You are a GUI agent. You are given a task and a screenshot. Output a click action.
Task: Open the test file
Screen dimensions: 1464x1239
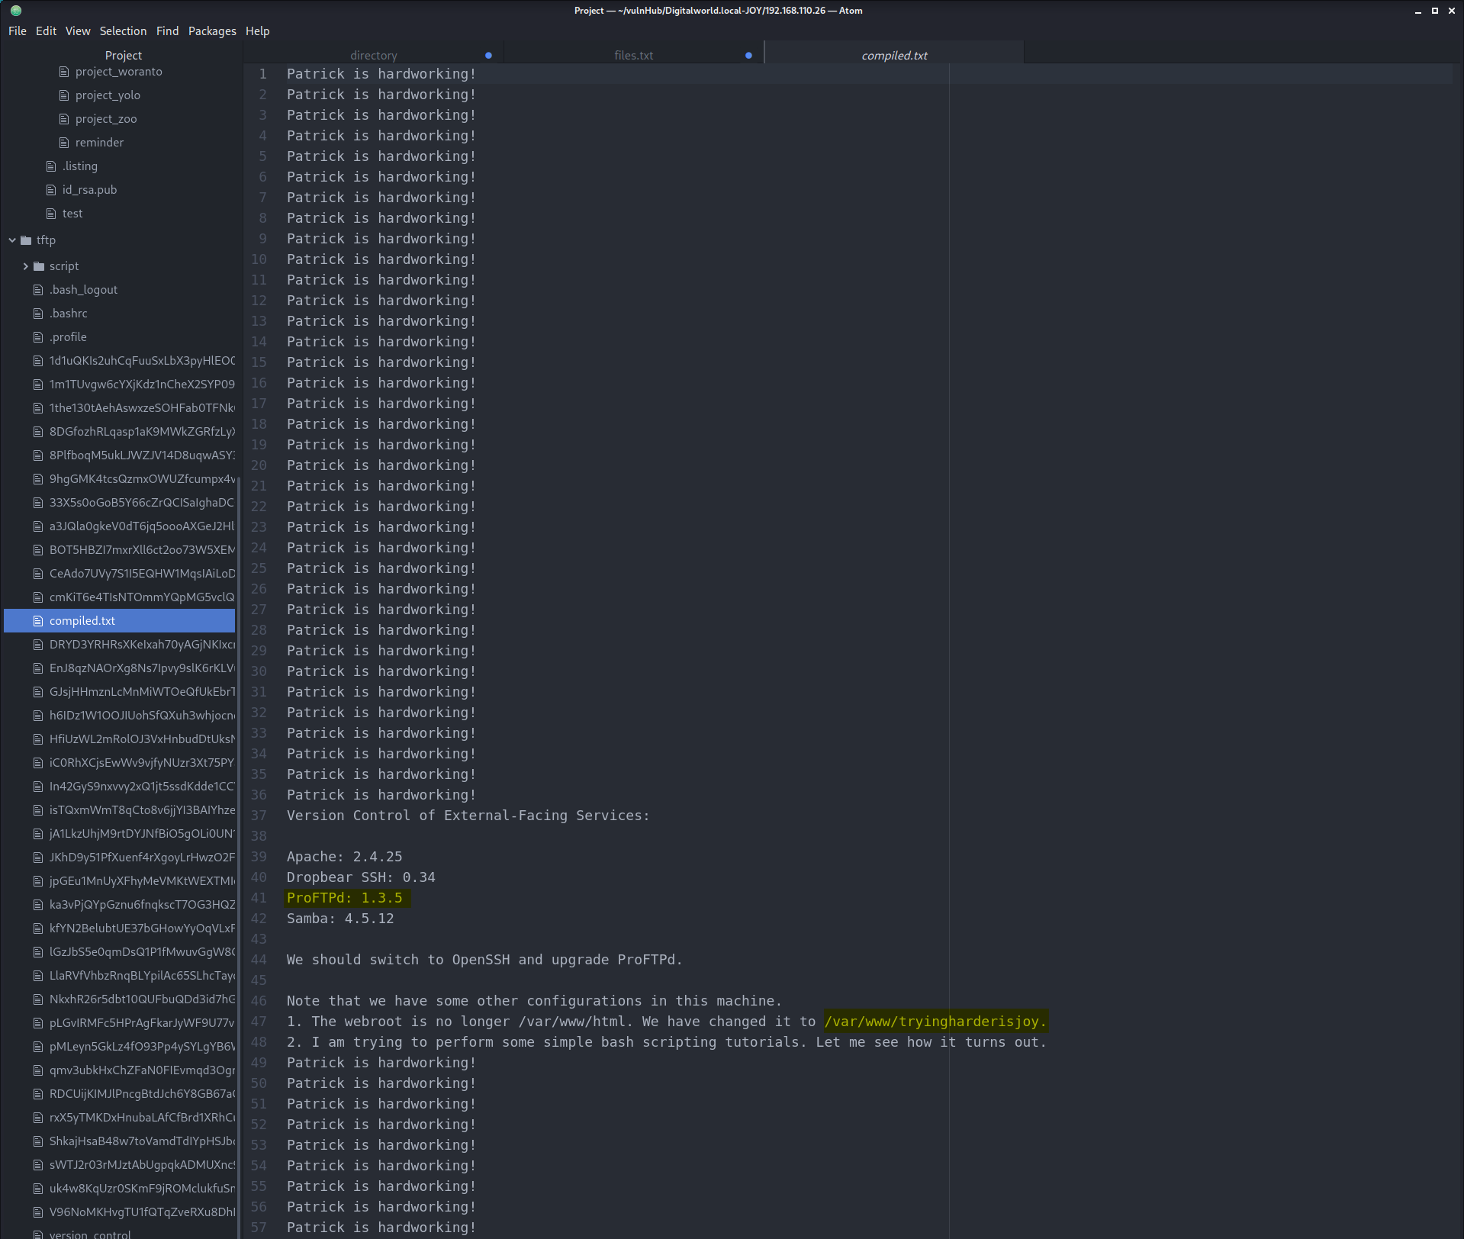(x=72, y=214)
